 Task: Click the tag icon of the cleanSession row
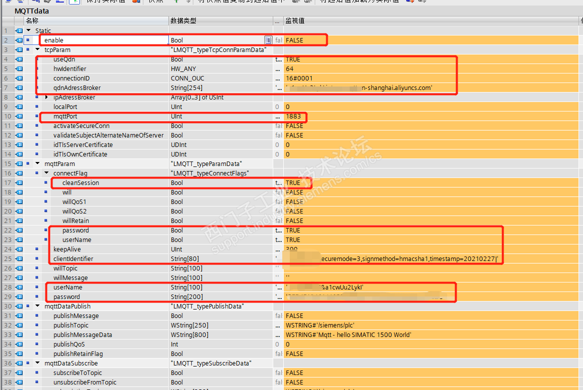click(19, 182)
